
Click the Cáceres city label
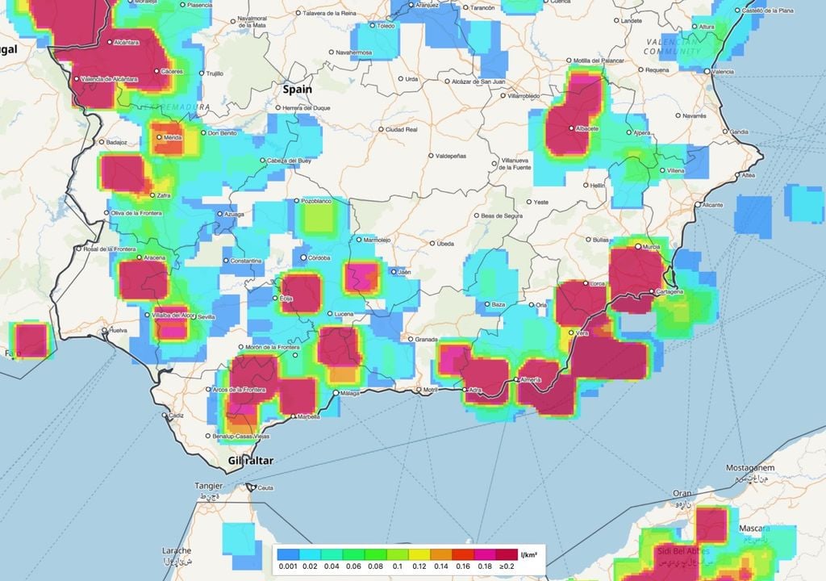172,71
